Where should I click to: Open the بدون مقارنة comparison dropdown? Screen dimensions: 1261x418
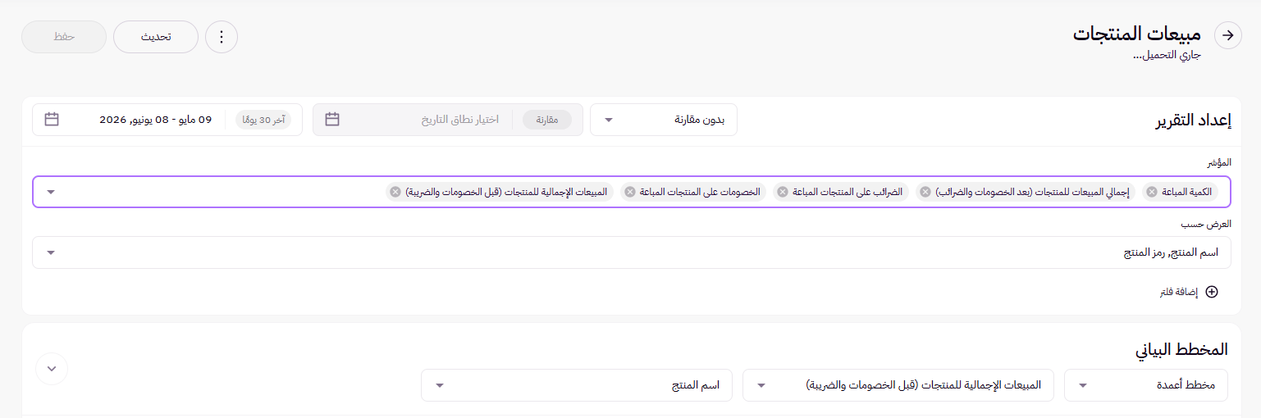coord(664,120)
